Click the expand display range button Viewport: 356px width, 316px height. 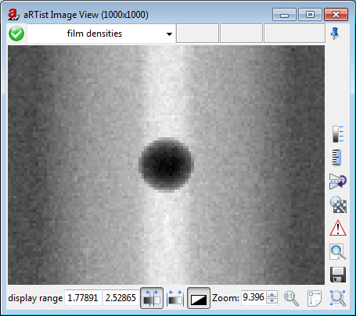tap(175, 298)
